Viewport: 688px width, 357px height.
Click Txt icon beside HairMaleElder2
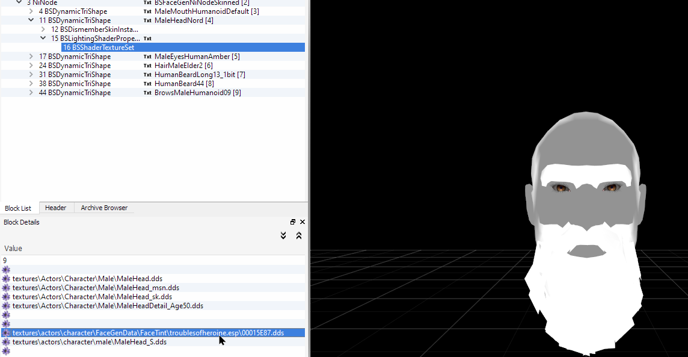tap(147, 66)
